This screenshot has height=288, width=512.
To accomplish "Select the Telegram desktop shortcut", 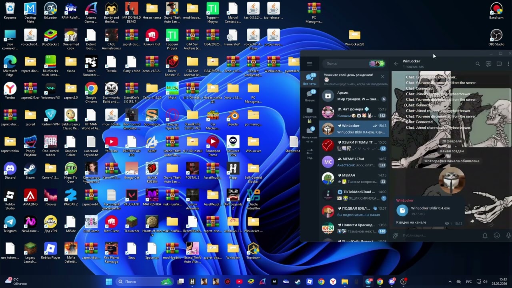I will point(10,224).
